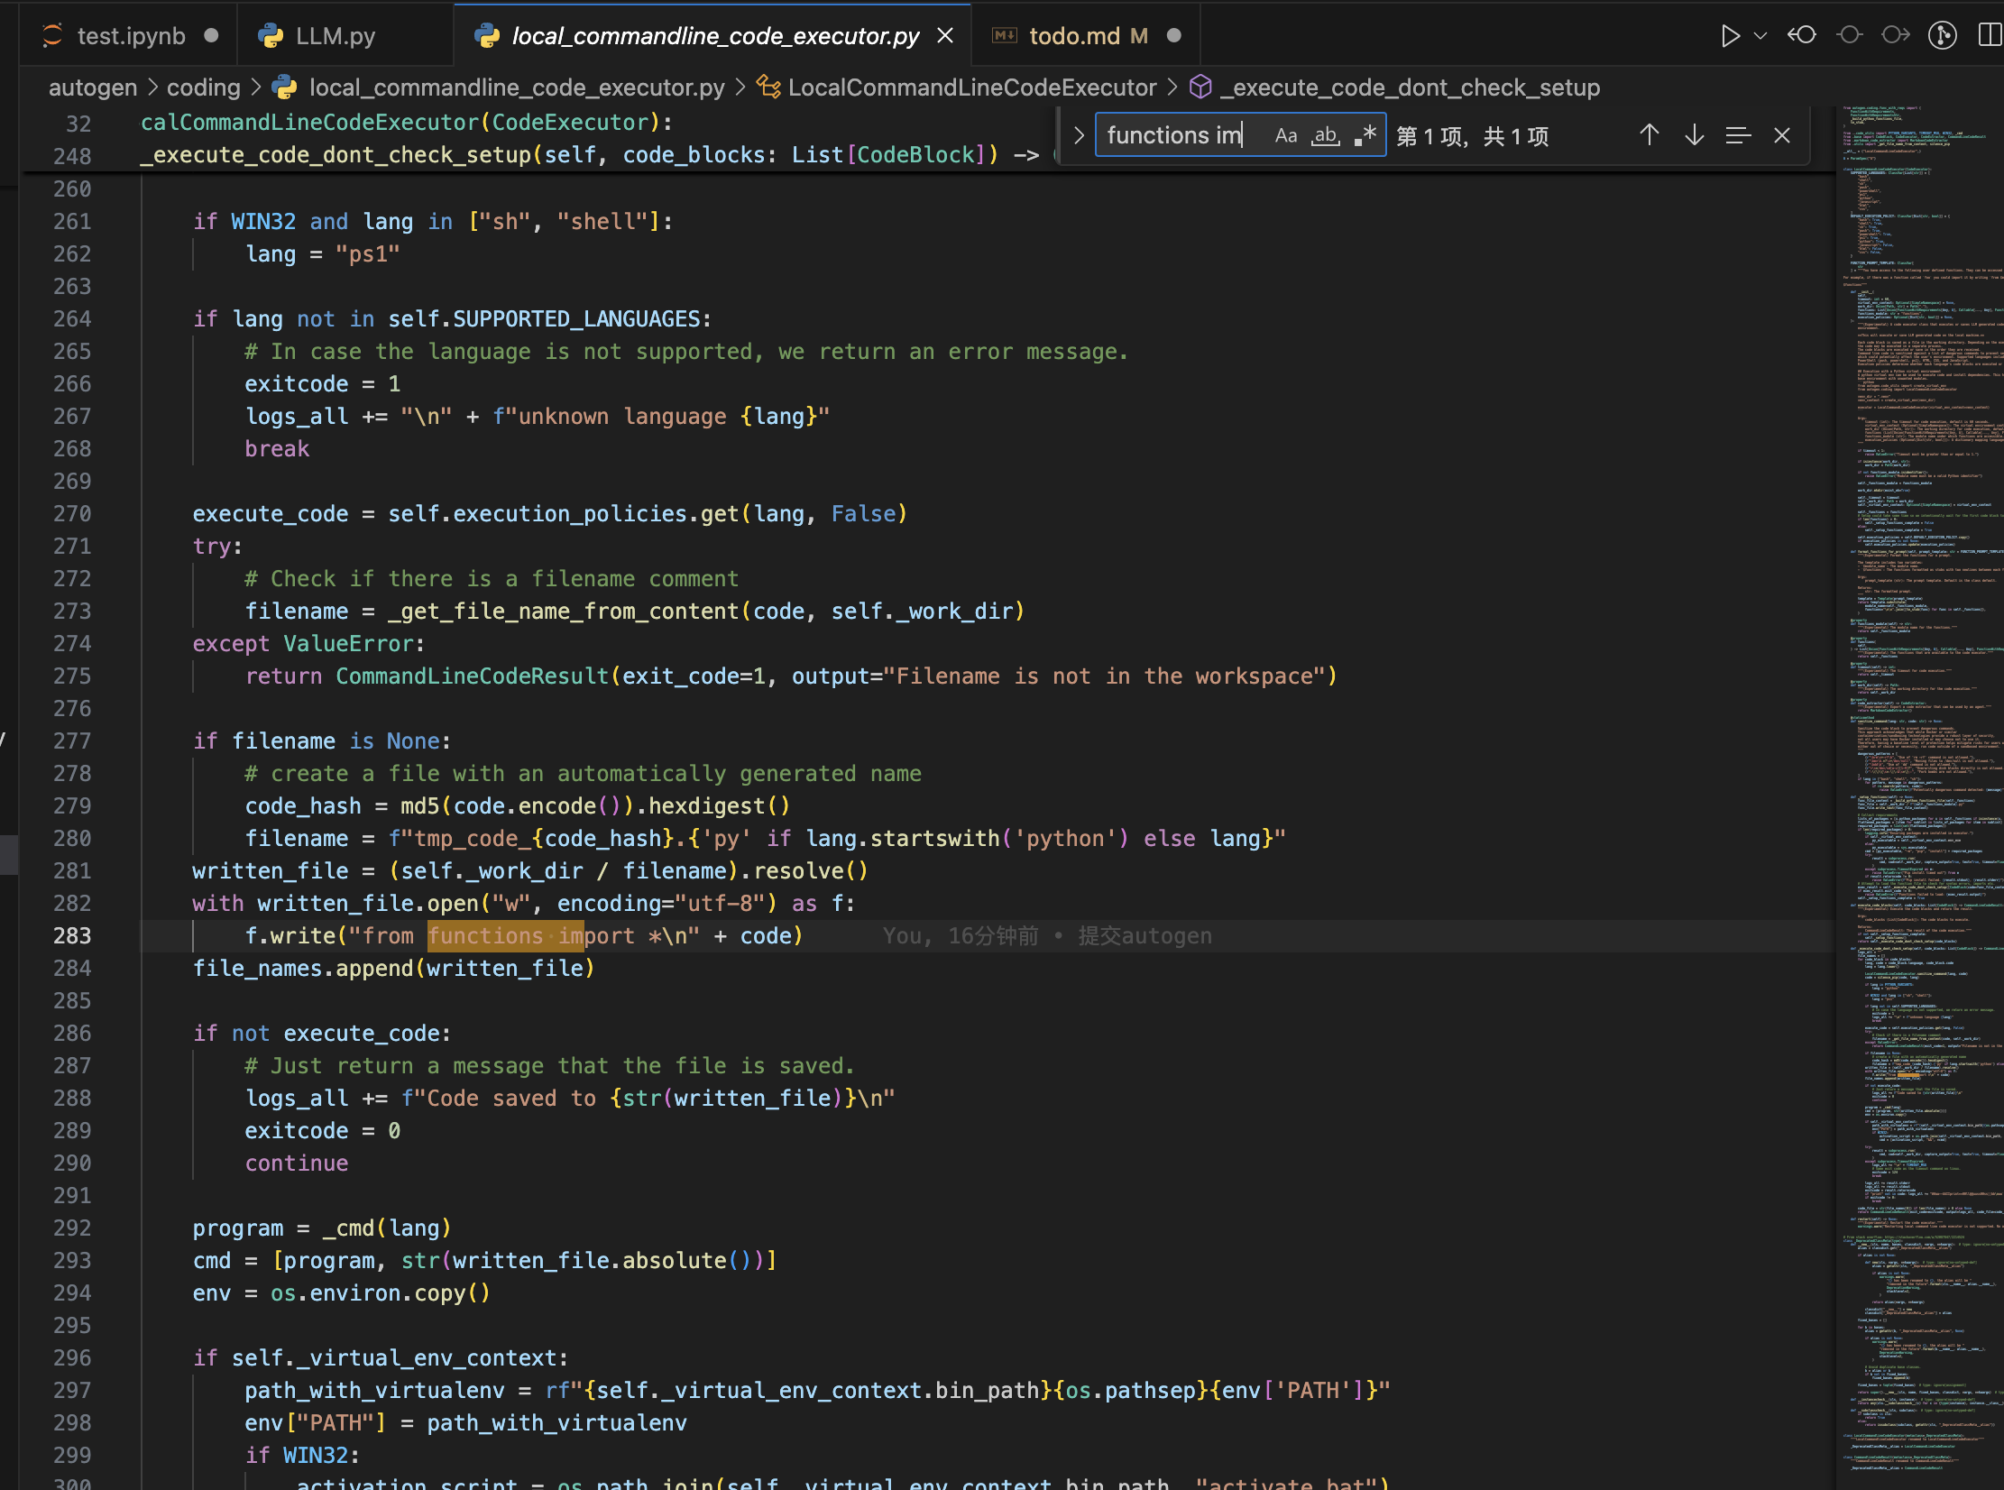Toggle Match Case in find widget
The height and width of the screenshot is (1490, 2004).
point(1286,135)
